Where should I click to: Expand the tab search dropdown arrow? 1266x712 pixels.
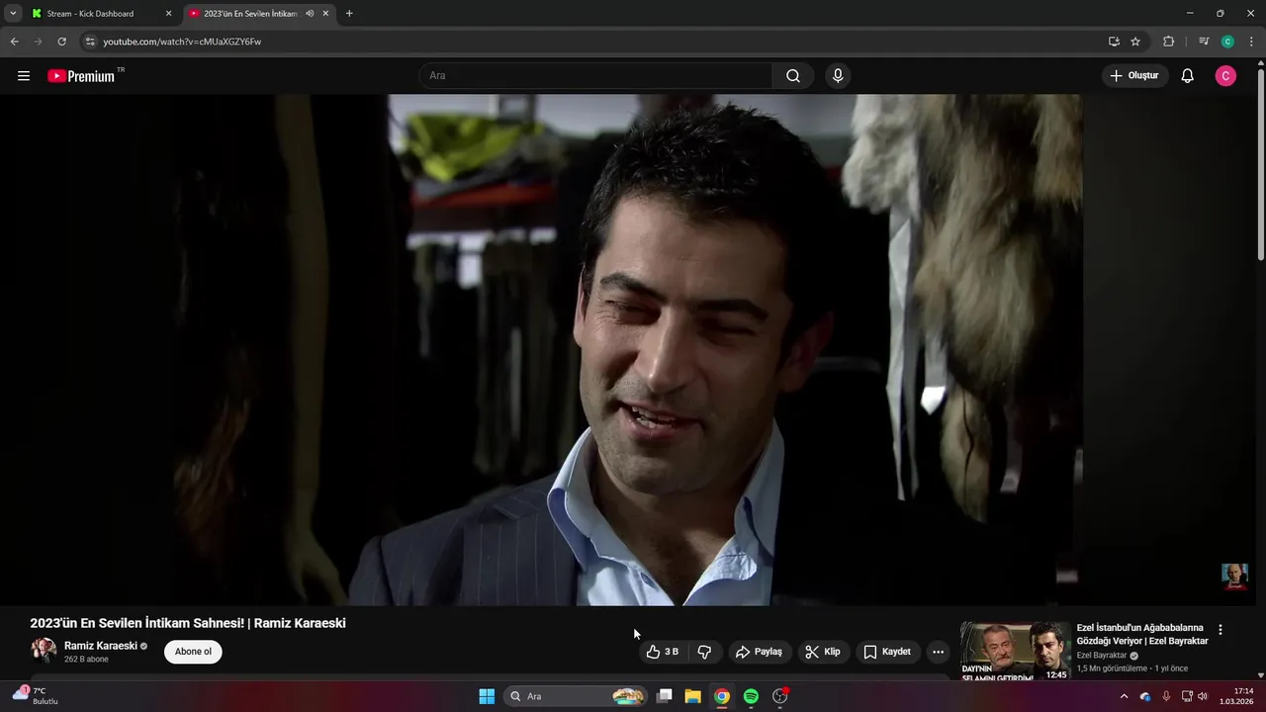click(13, 14)
